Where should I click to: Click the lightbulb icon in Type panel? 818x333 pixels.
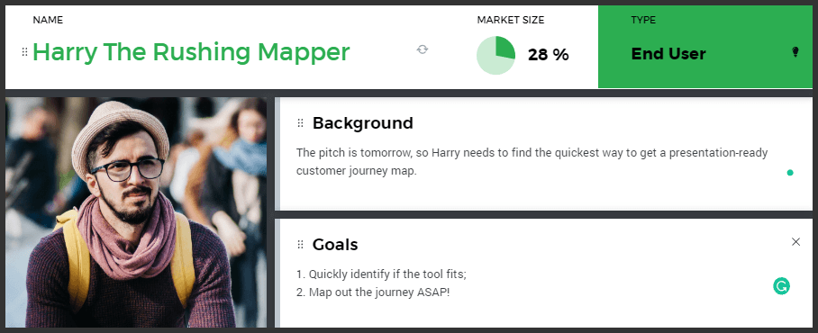coord(795,51)
